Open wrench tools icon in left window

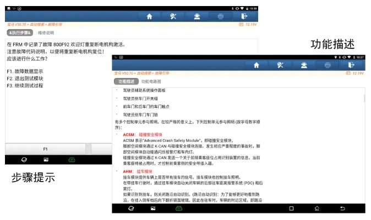click(x=173, y=16)
